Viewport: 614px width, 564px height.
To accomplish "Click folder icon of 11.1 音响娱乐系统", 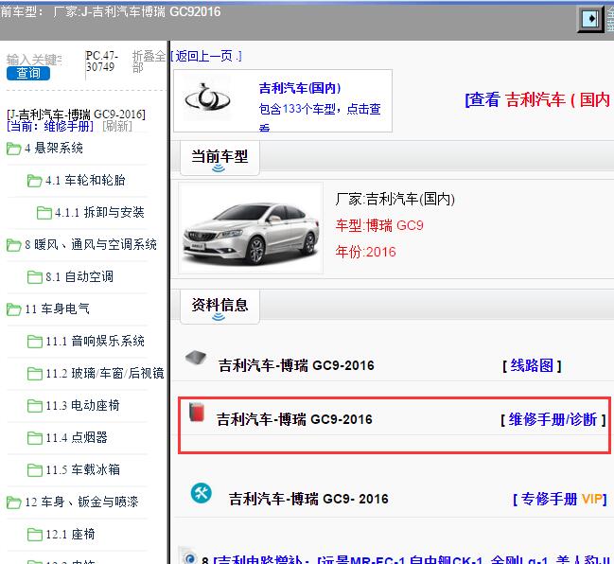I will pyautogui.click(x=34, y=341).
